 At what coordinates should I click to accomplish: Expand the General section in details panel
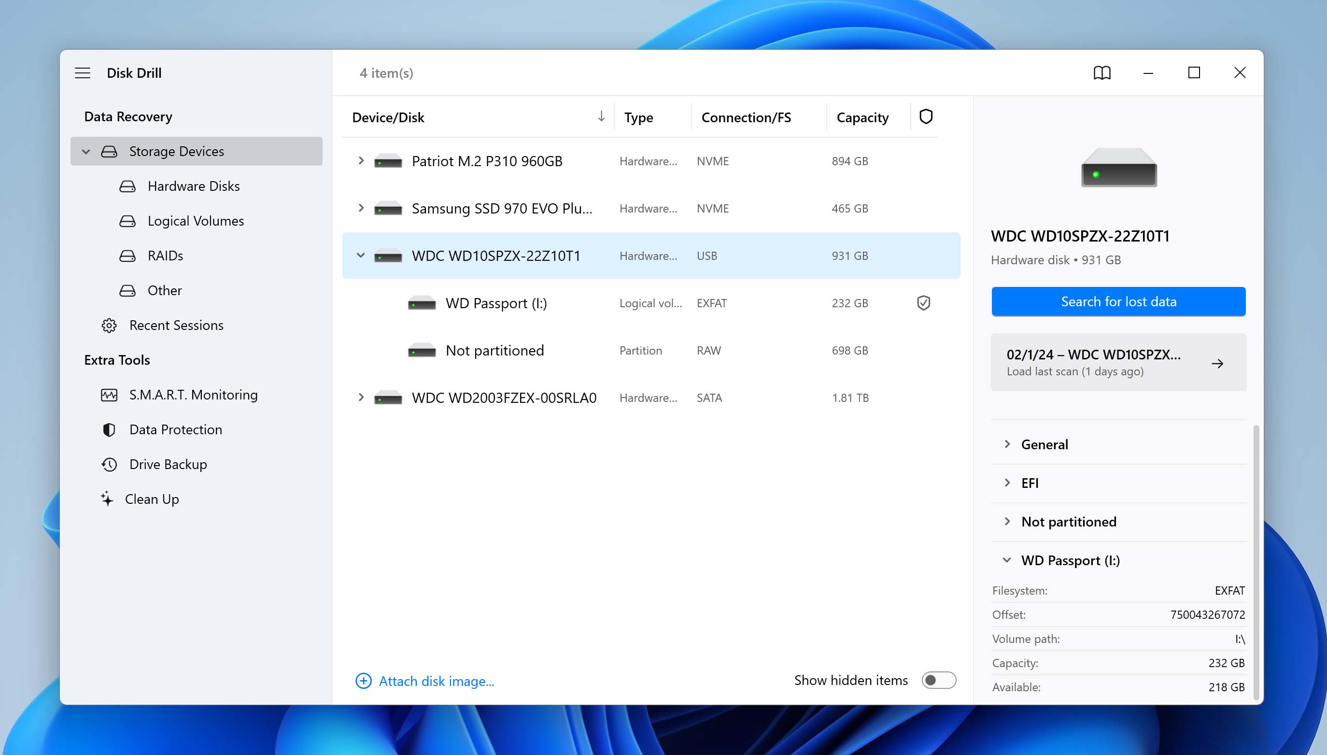tap(1045, 444)
